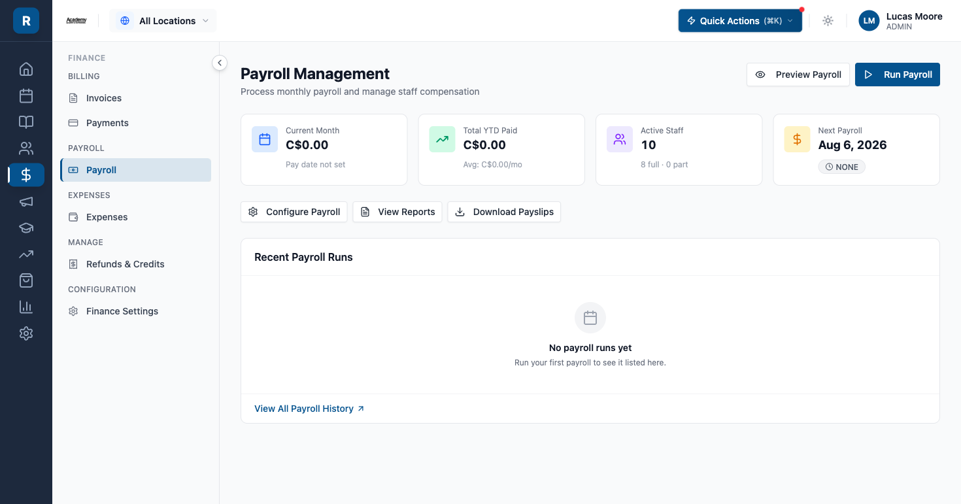Open the open-book icon in left rail

coord(26,122)
